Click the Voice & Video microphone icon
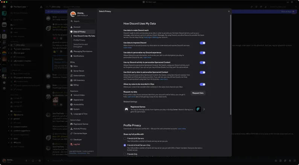 click(x=72, y=95)
